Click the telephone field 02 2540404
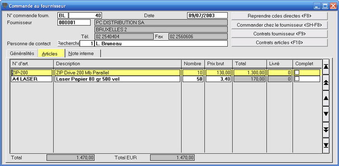The image size is (339, 166). click(124, 37)
